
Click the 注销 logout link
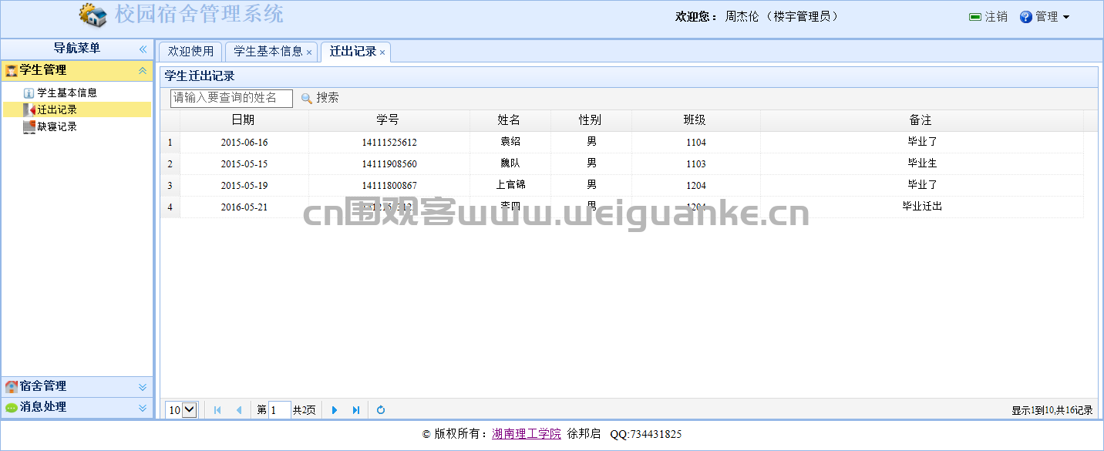[x=996, y=17]
